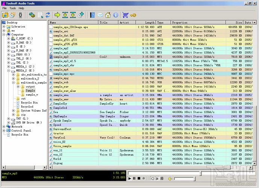Image resolution: width=259 pixels, height=188 pixels.
Task: Expand the Libraries tree node
Action: tap(4, 27)
